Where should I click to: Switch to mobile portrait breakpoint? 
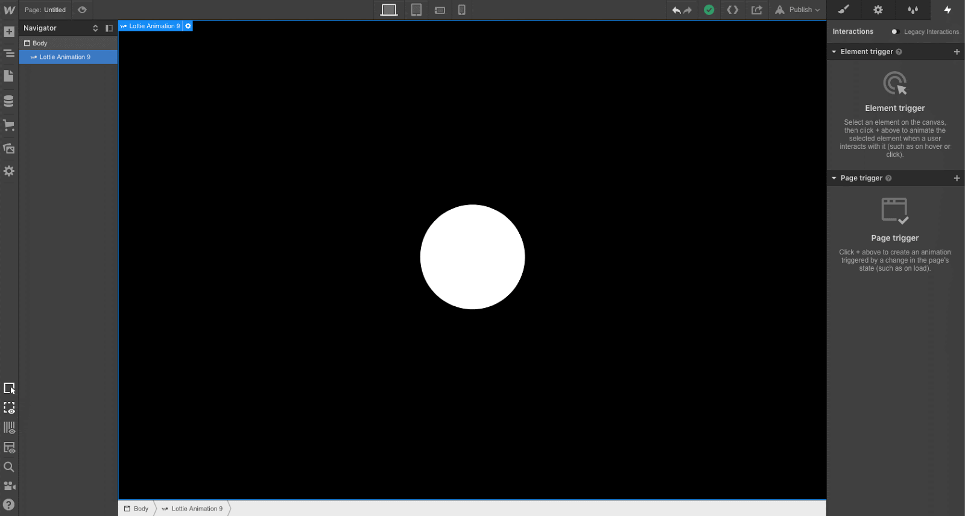(462, 10)
